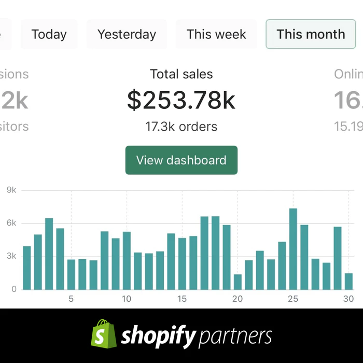Select the bar for day 5
The width and height of the screenshot is (363, 363).
[71, 274]
